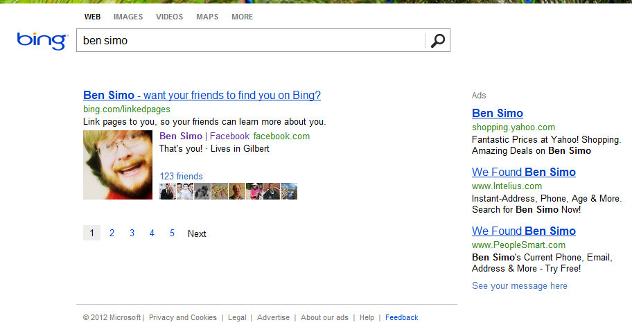Click the Feedback footer link
The height and width of the screenshot is (336, 632).
pyautogui.click(x=401, y=317)
